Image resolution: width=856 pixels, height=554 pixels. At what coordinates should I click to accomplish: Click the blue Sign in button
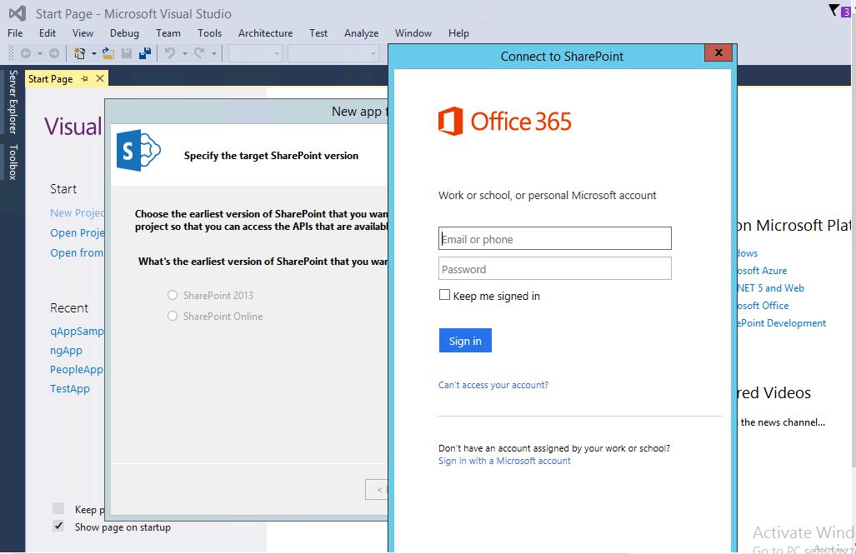click(465, 341)
